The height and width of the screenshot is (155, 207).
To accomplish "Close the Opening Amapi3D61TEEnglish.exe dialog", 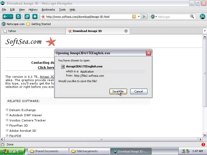I will click(149, 53).
